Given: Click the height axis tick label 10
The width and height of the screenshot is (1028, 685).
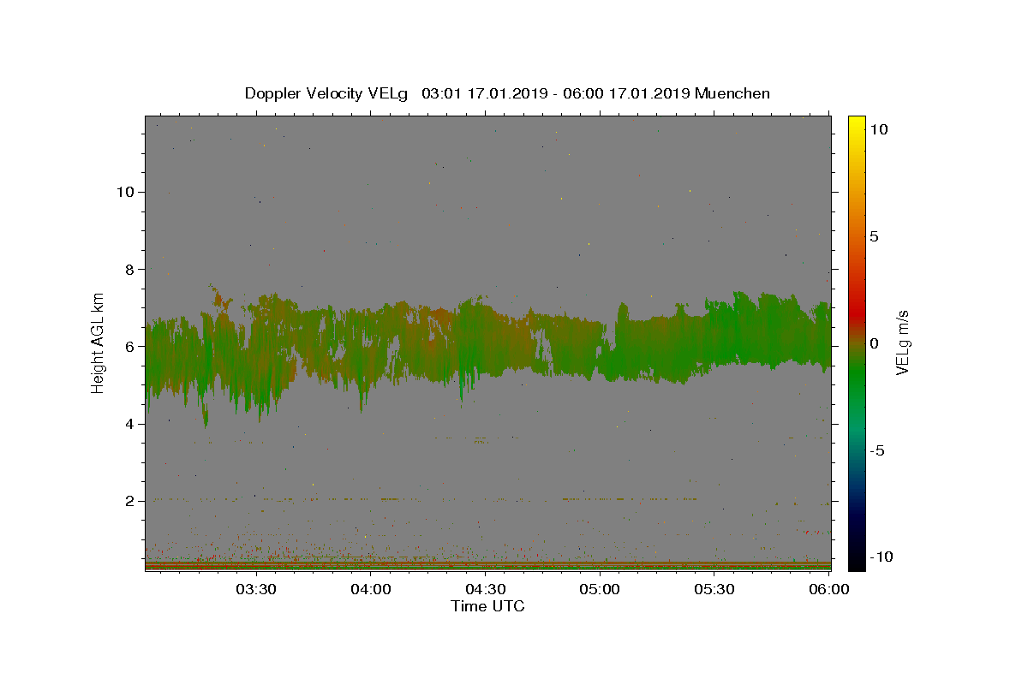Looking at the screenshot, I should point(124,192).
